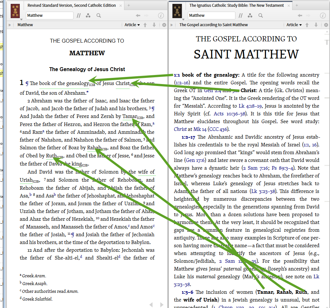Click the 1:2–17 note reference
The image size is (330, 308).
pyautogui.click(x=188, y=137)
